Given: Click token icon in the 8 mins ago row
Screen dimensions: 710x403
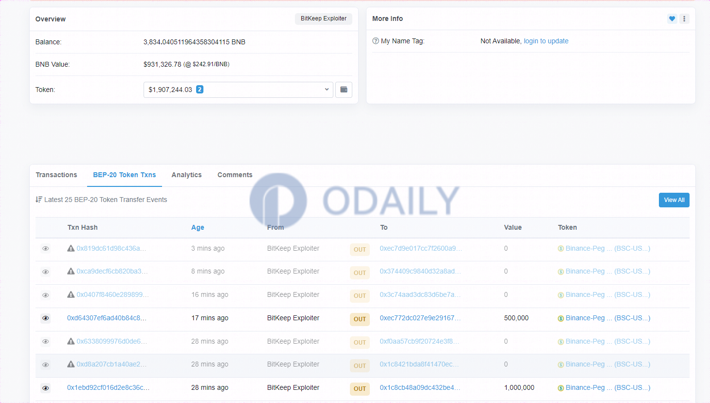Looking at the screenshot, I should point(561,272).
